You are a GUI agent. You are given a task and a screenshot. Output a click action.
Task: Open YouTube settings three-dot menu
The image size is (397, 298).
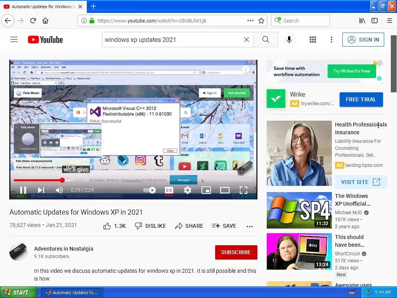[x=331, y=40]
